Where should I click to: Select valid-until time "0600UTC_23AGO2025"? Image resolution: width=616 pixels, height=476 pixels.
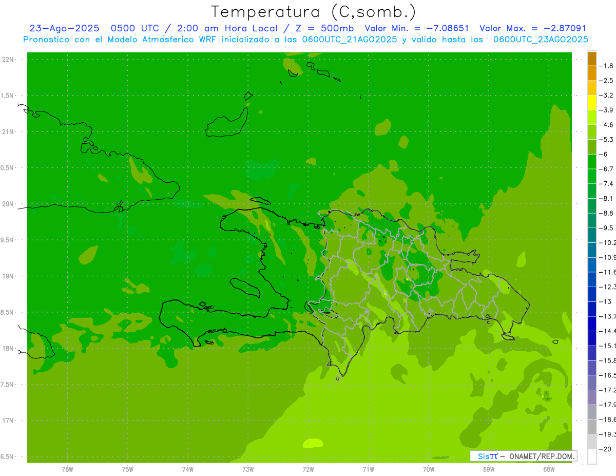(x=541, y=40)
